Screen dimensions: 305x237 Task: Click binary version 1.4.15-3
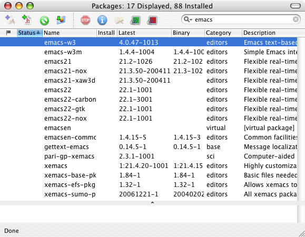[x=187, y=137]
